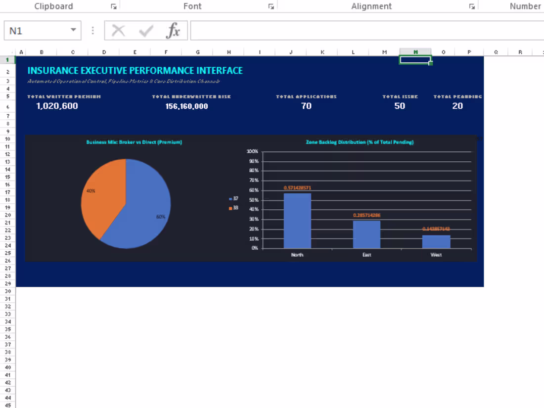Click the Underwritten Risk value 156,160,000
This screenshot has width=544, height=408.
(x=186, y=106)
